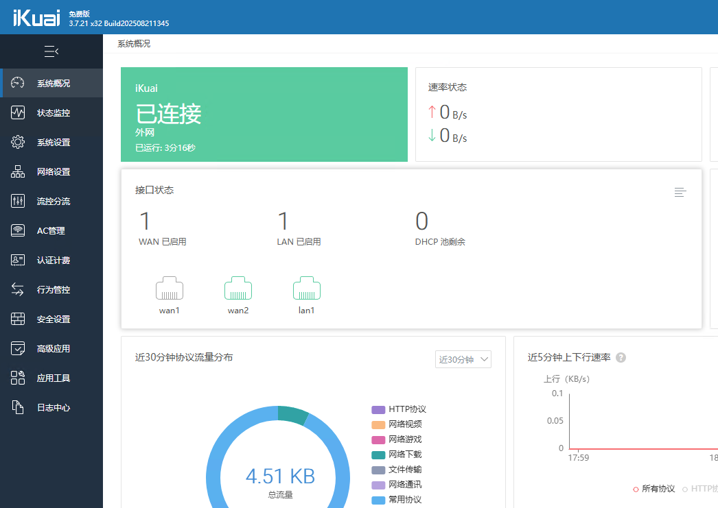Click the donut chart 4.51 KB total
The width and height of the screenshot is (718, 508).
(280, 476)
